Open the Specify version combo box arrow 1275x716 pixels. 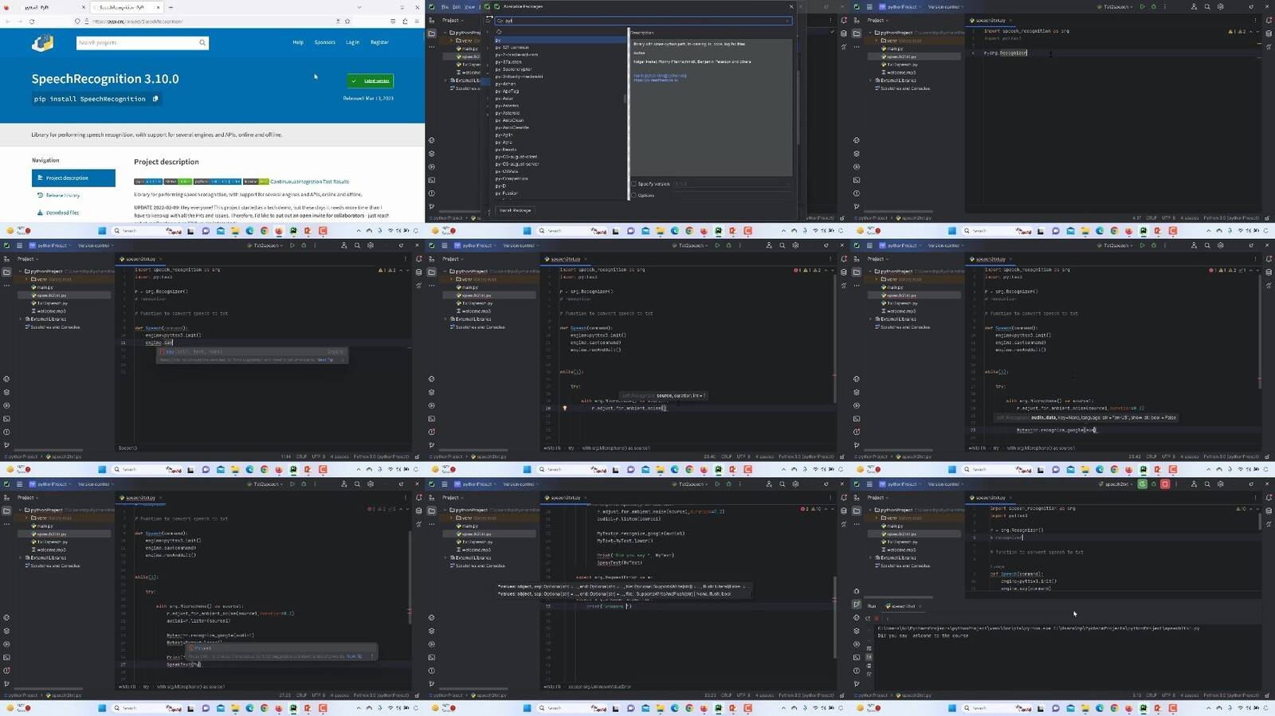[788, 184]
